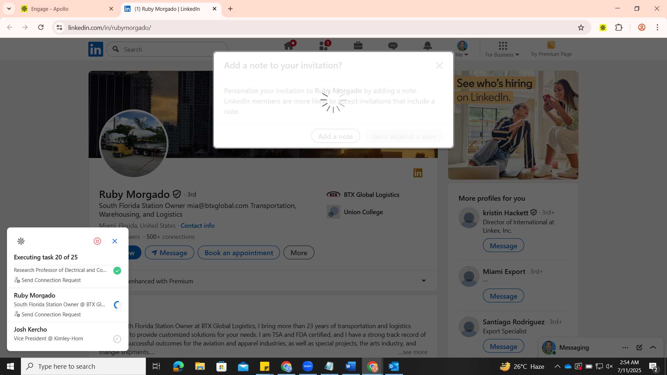The height and width of the screenshot is (375, 667).
Task: Open Microsoft Edge from taskbar
Action: (179, 366)
